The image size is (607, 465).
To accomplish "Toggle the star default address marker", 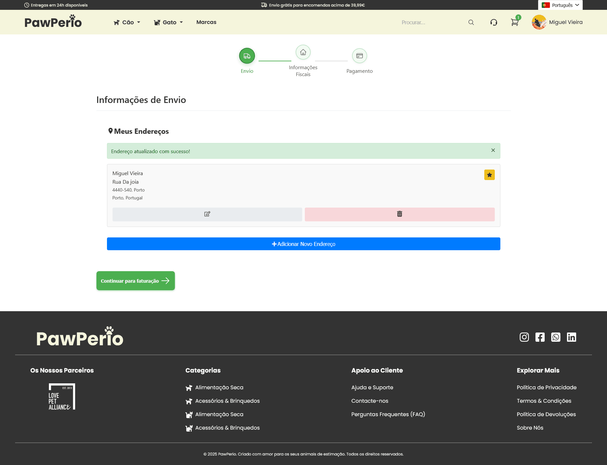I will point(489,175).
